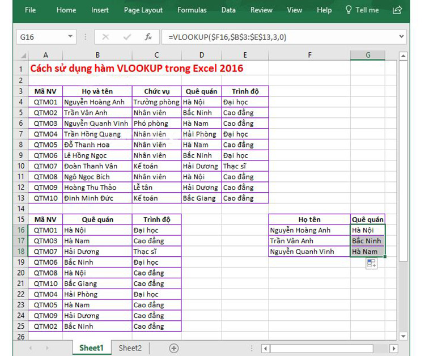Click 'Họ tên' header in column F
This screenshot has width=425, height=356.
coord(309,219)
